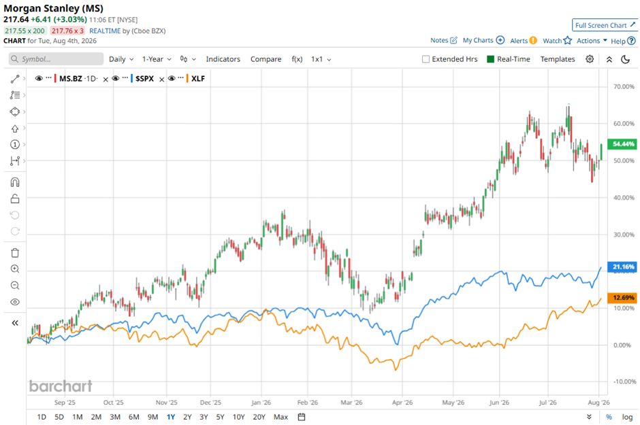This screenshot has width=640, height=425.
Task: Click the symbol search field
Action: coord(56,59)
